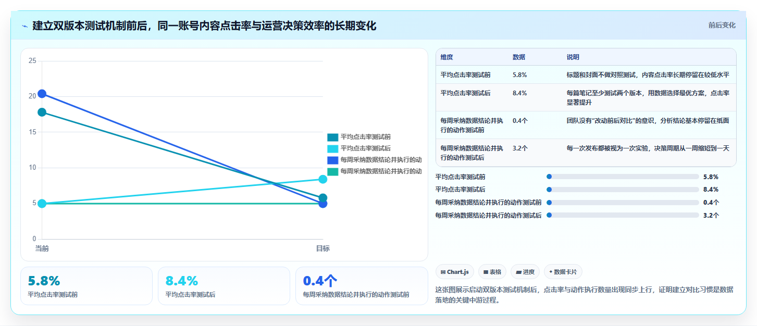Toggle 平均点击率测试后 legend color box
Viewport: 757px width, 326px height.
point(332,148)
